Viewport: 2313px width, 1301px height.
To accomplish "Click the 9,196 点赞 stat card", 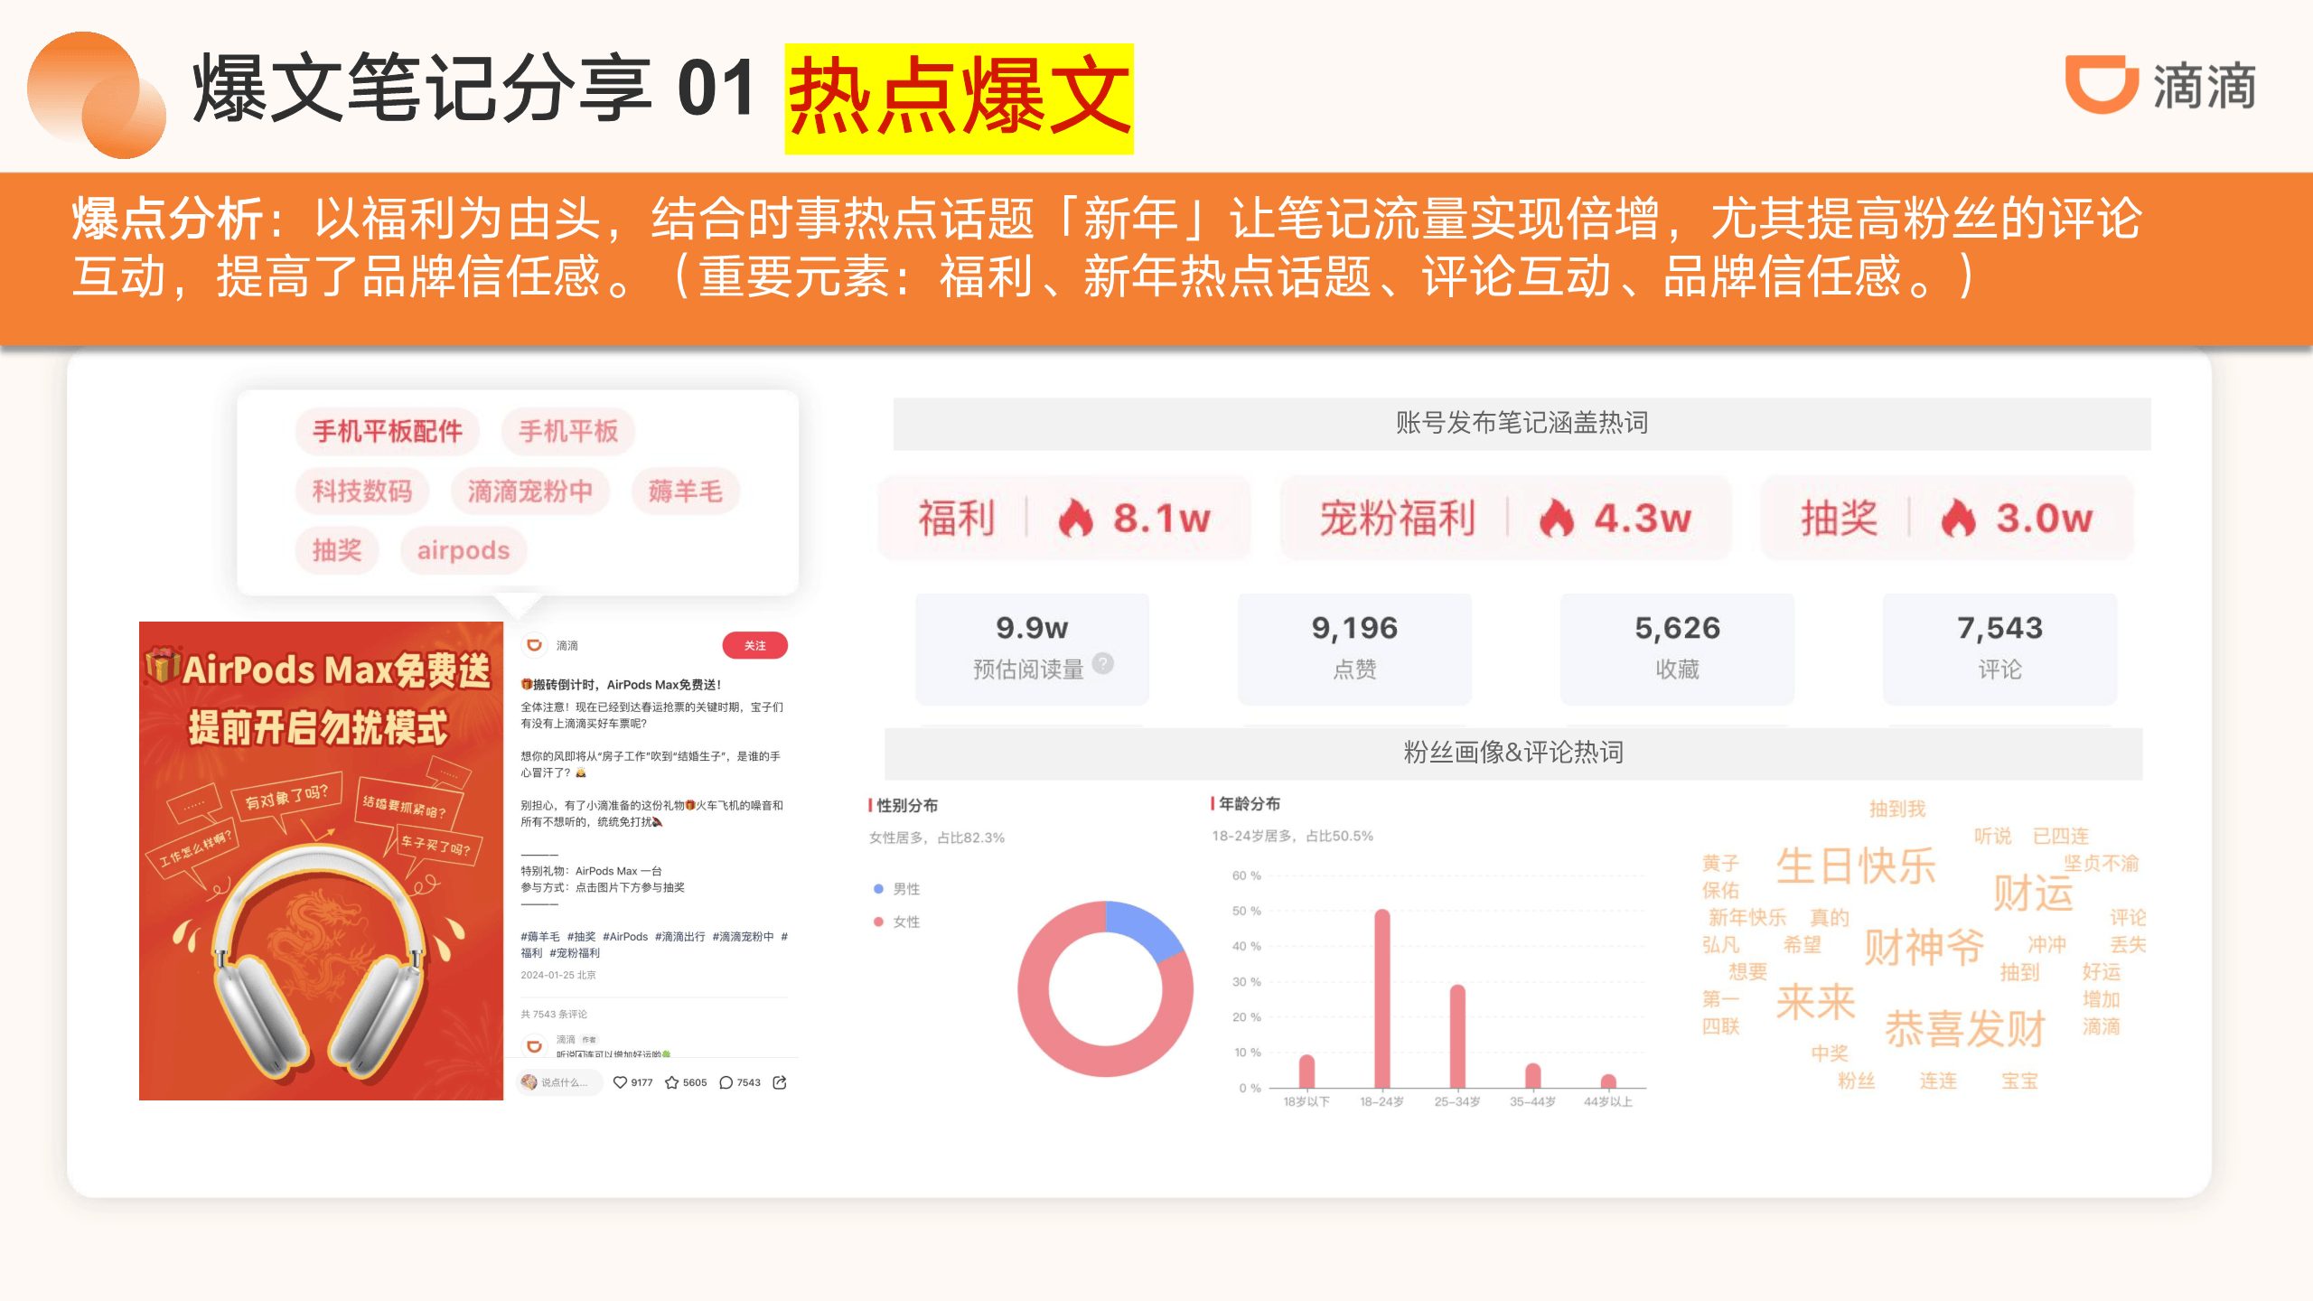I will click(1354, 649).
